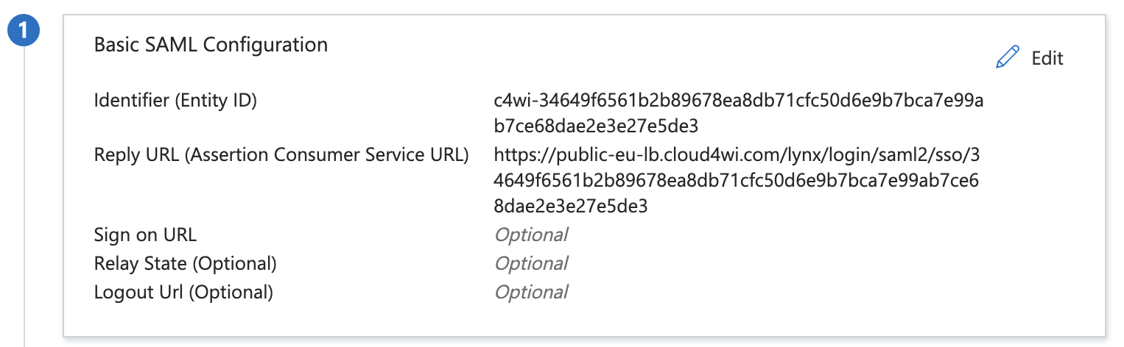Click reply URL middle line 4649f6561b2b
This screenshot has height=347, width=1124.
click(x=737, y=180)
